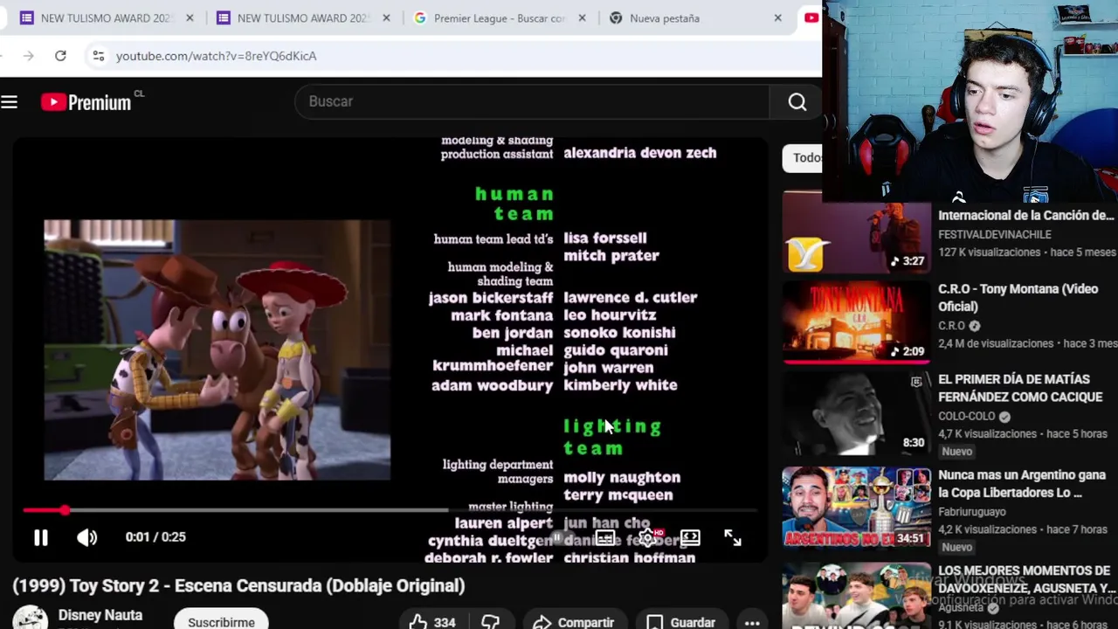This screenshot has height=629, width=1118.
Task: Open Nunca mas un Argentino gana title
Action: (x=1021, y=484)
